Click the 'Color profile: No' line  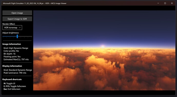(11, 51)
